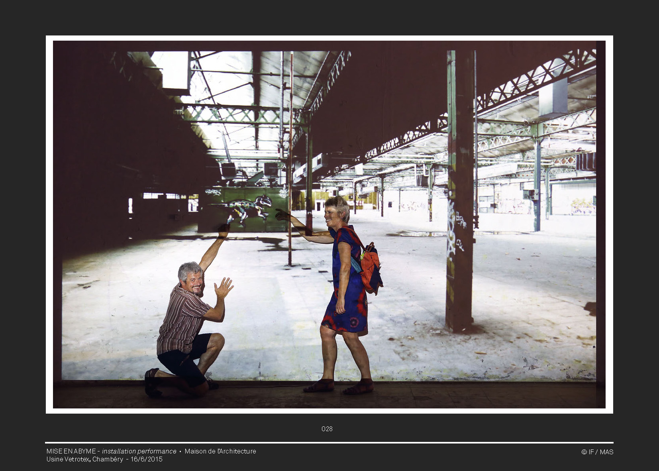This screenshot has width=659, height=471.
Task: Click the page number 028
Action: point(327,429)
